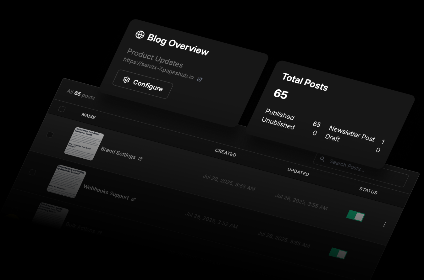Sort by the CREATED column header

[225, 152]
